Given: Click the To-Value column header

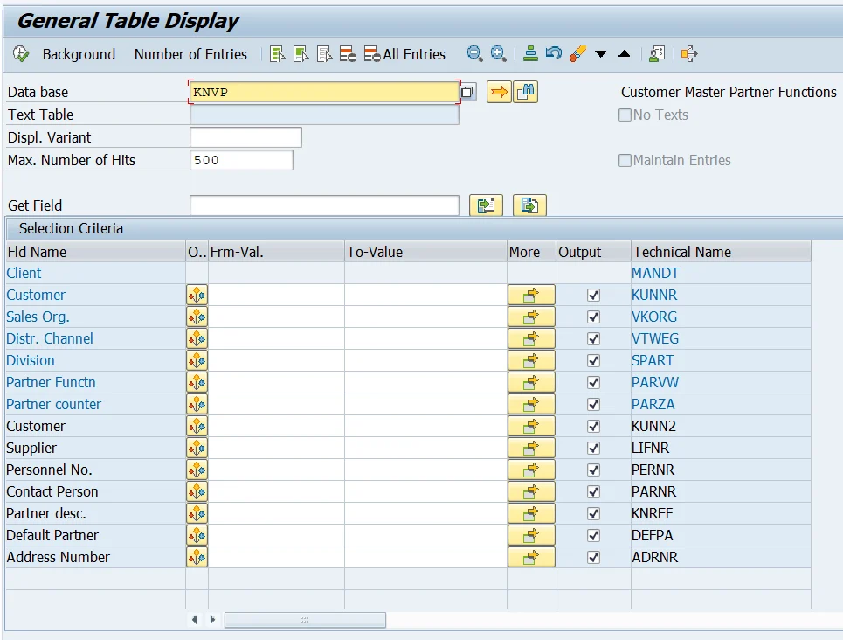Looking at the screenshot, I should pos(425,252).
